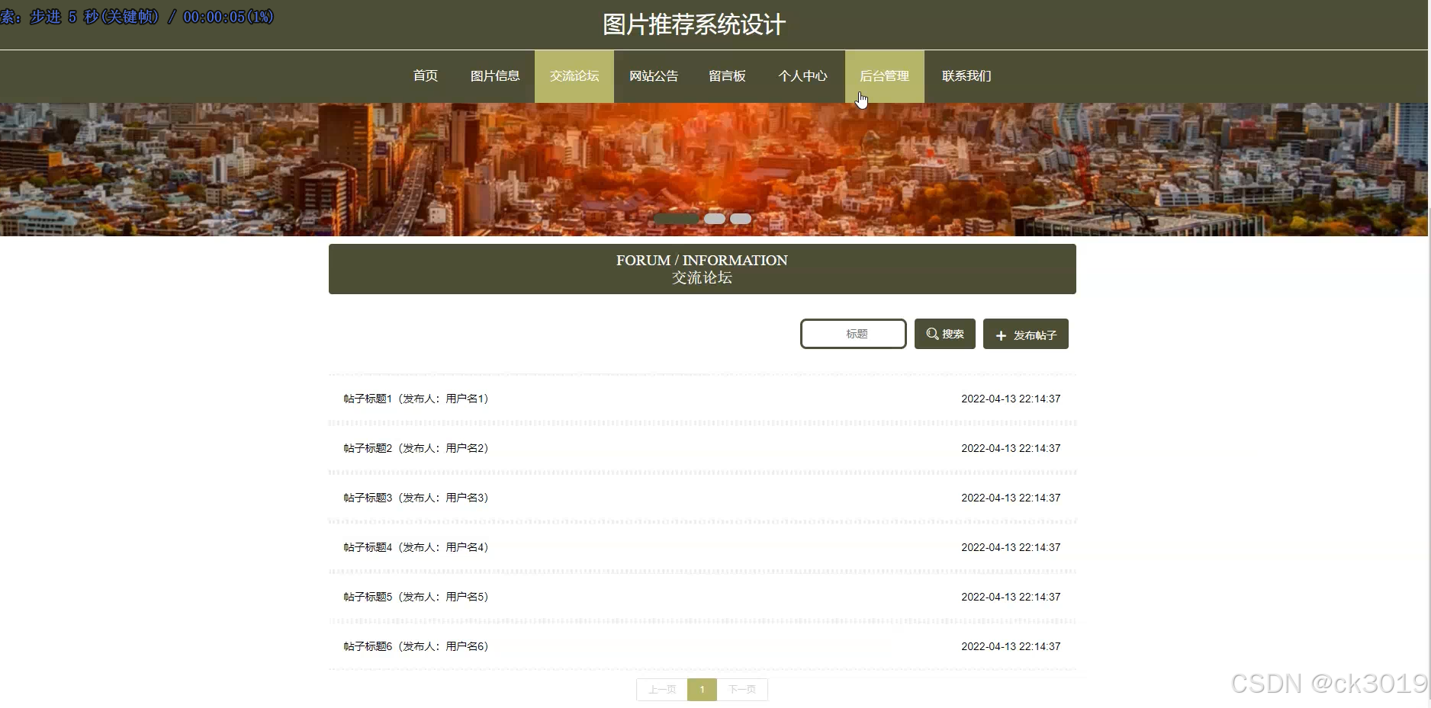Screen dimensions: 1431x708
Task: Click the 上一页 pagination button
Action: click(x=661, y=689)
